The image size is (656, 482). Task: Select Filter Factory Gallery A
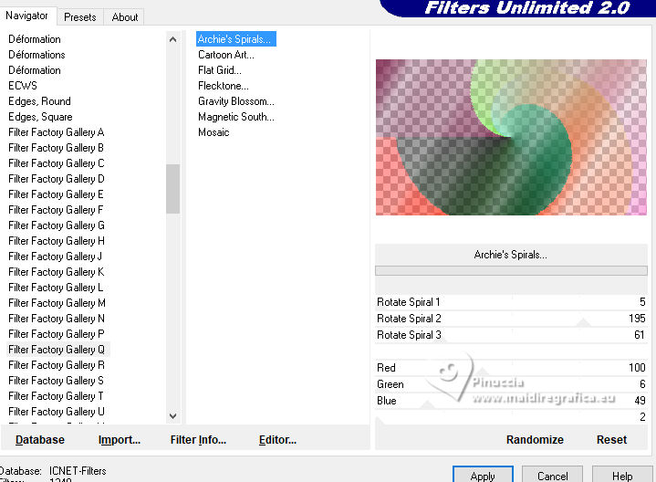click(x=56, y=132)
